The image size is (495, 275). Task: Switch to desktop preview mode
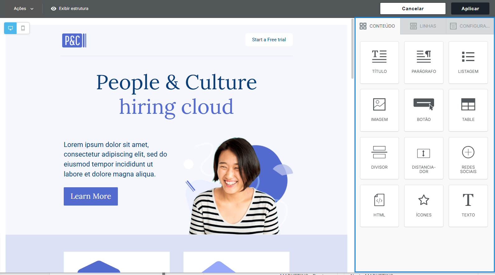click(10, 28)
